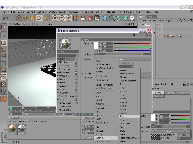Click the left sidebar layout icon at top
193x144 pixels.
[4, 27]
